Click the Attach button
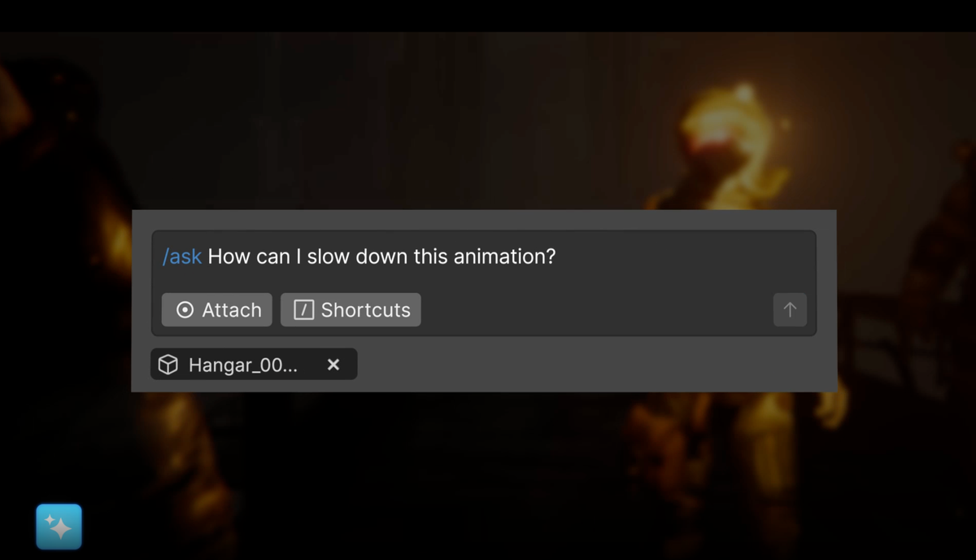 point(217,310)
